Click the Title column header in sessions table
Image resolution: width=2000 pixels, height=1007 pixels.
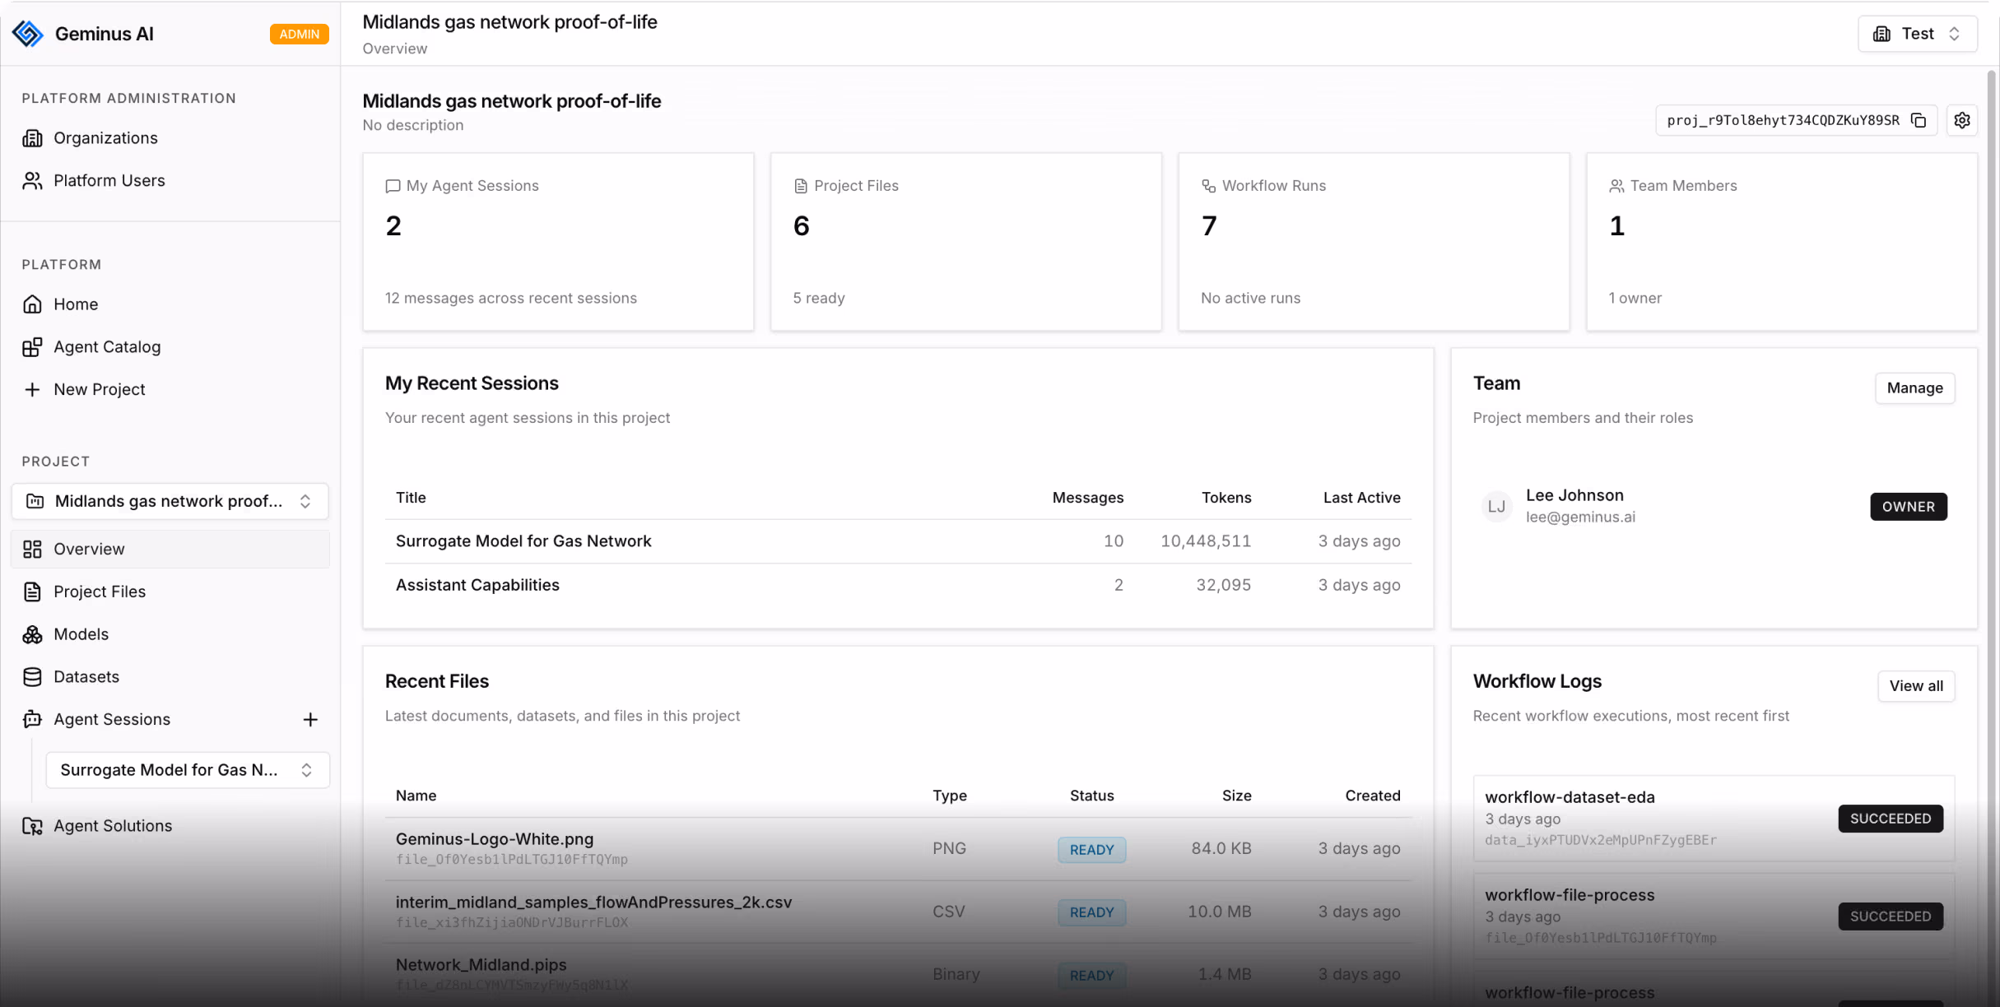point(411,498)
